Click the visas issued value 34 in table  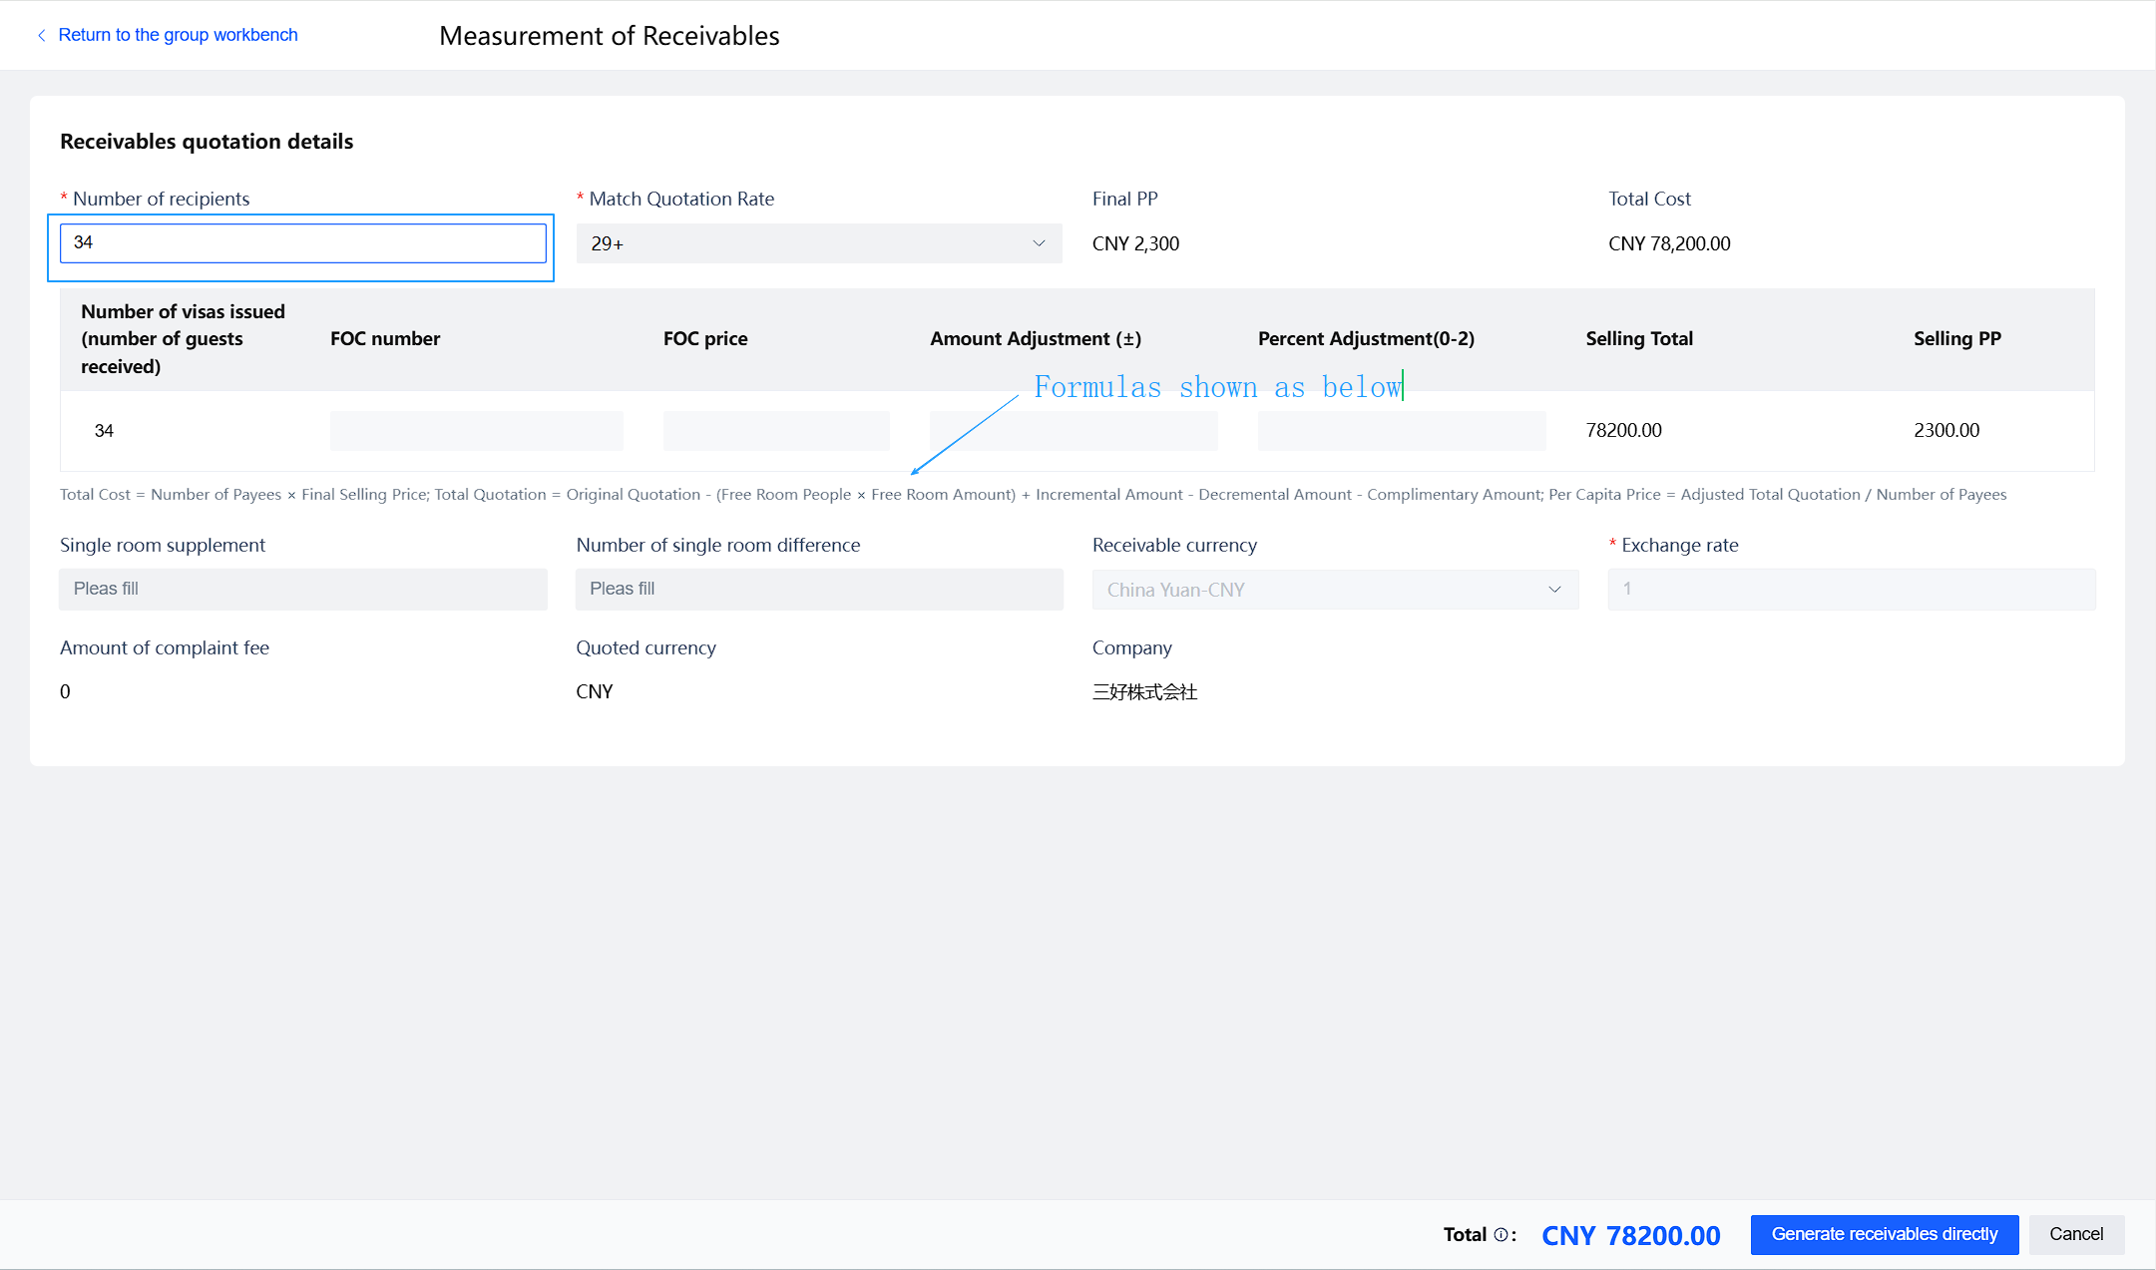point(104,431)
